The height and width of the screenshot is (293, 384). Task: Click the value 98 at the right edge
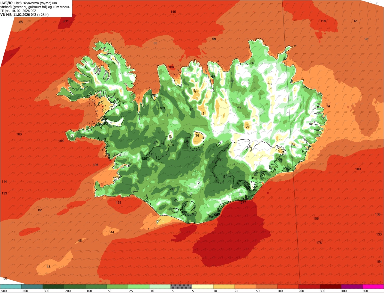(366, 39)
